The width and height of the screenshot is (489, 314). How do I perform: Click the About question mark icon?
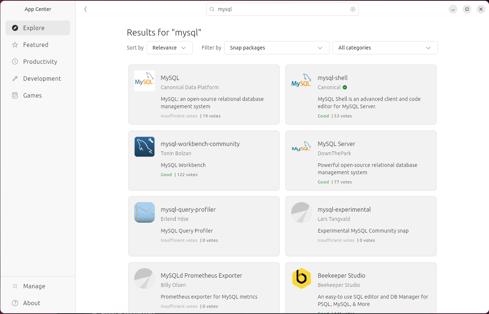[x=15, y=303]
